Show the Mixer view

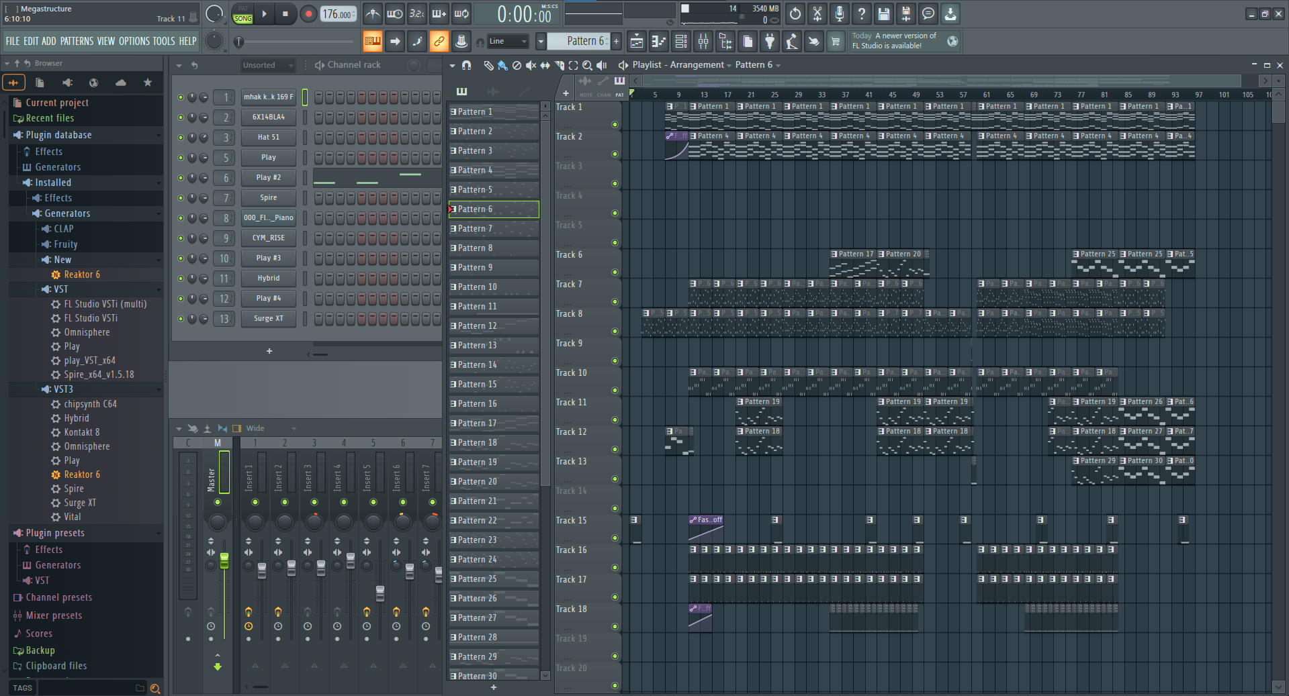pyautogui.click(x=703, y=42)
